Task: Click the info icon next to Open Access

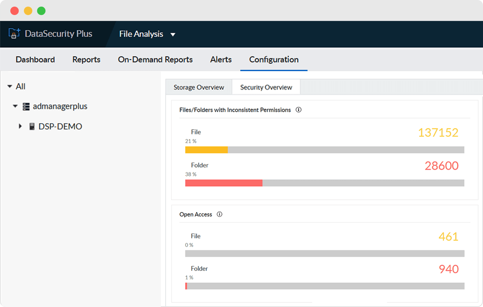Action: [x=220, y=214]
